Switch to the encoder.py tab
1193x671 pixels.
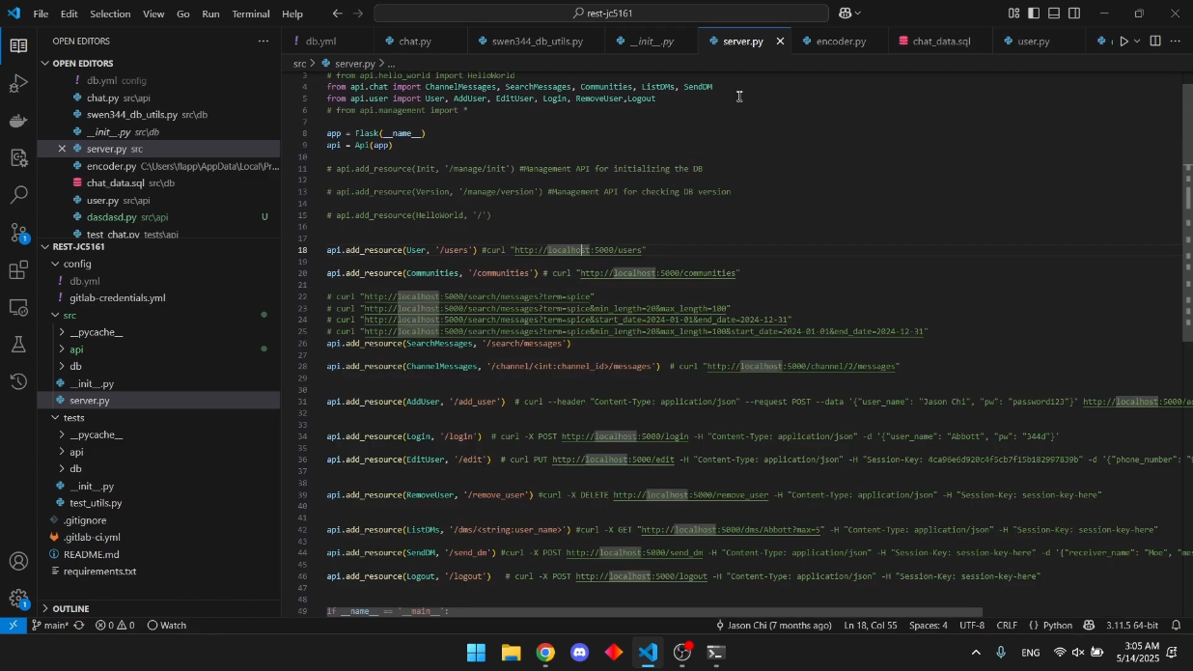pos(841,42)
